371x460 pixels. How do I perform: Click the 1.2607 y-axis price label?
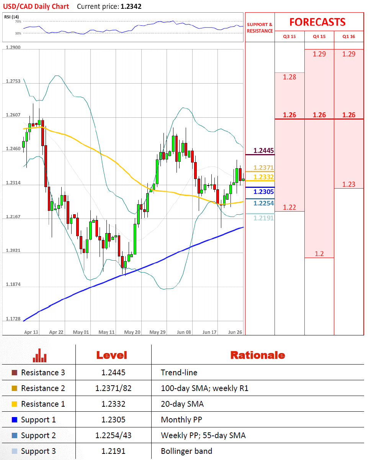[x=13, y=115]
